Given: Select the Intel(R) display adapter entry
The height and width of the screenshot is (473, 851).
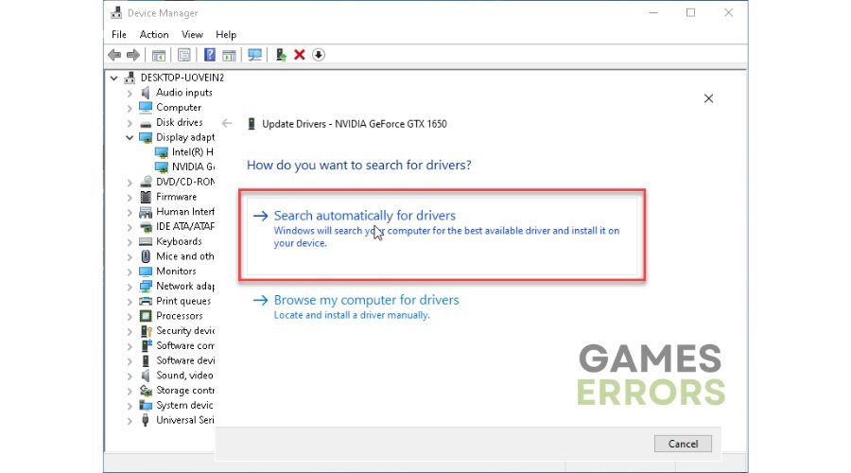Looking at the screenshot, I should [x=192, y=152].
